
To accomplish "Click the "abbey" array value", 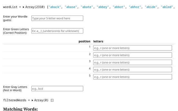I will [103, 7].
